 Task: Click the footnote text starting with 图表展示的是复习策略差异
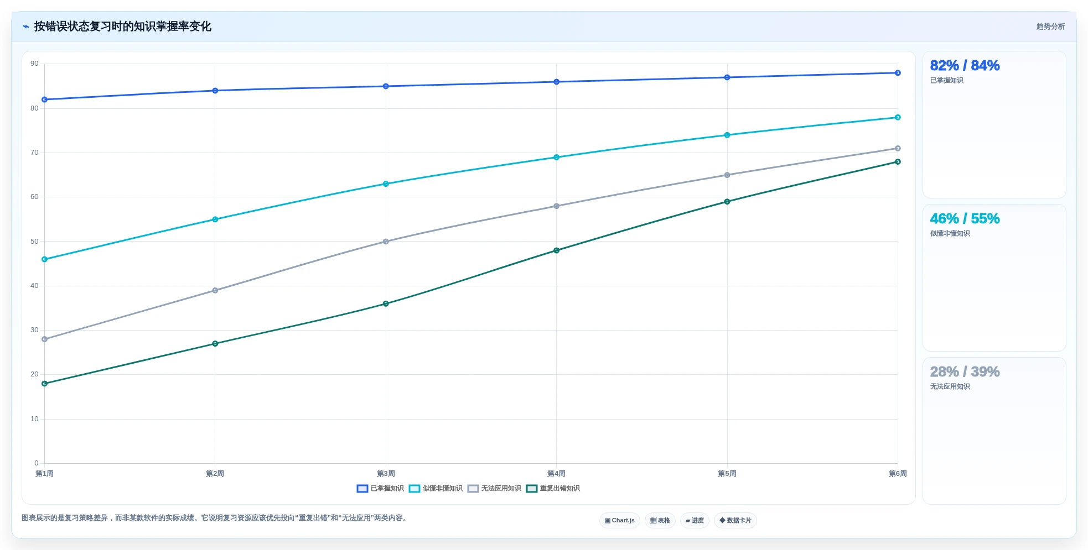click(x=215, y=518)
